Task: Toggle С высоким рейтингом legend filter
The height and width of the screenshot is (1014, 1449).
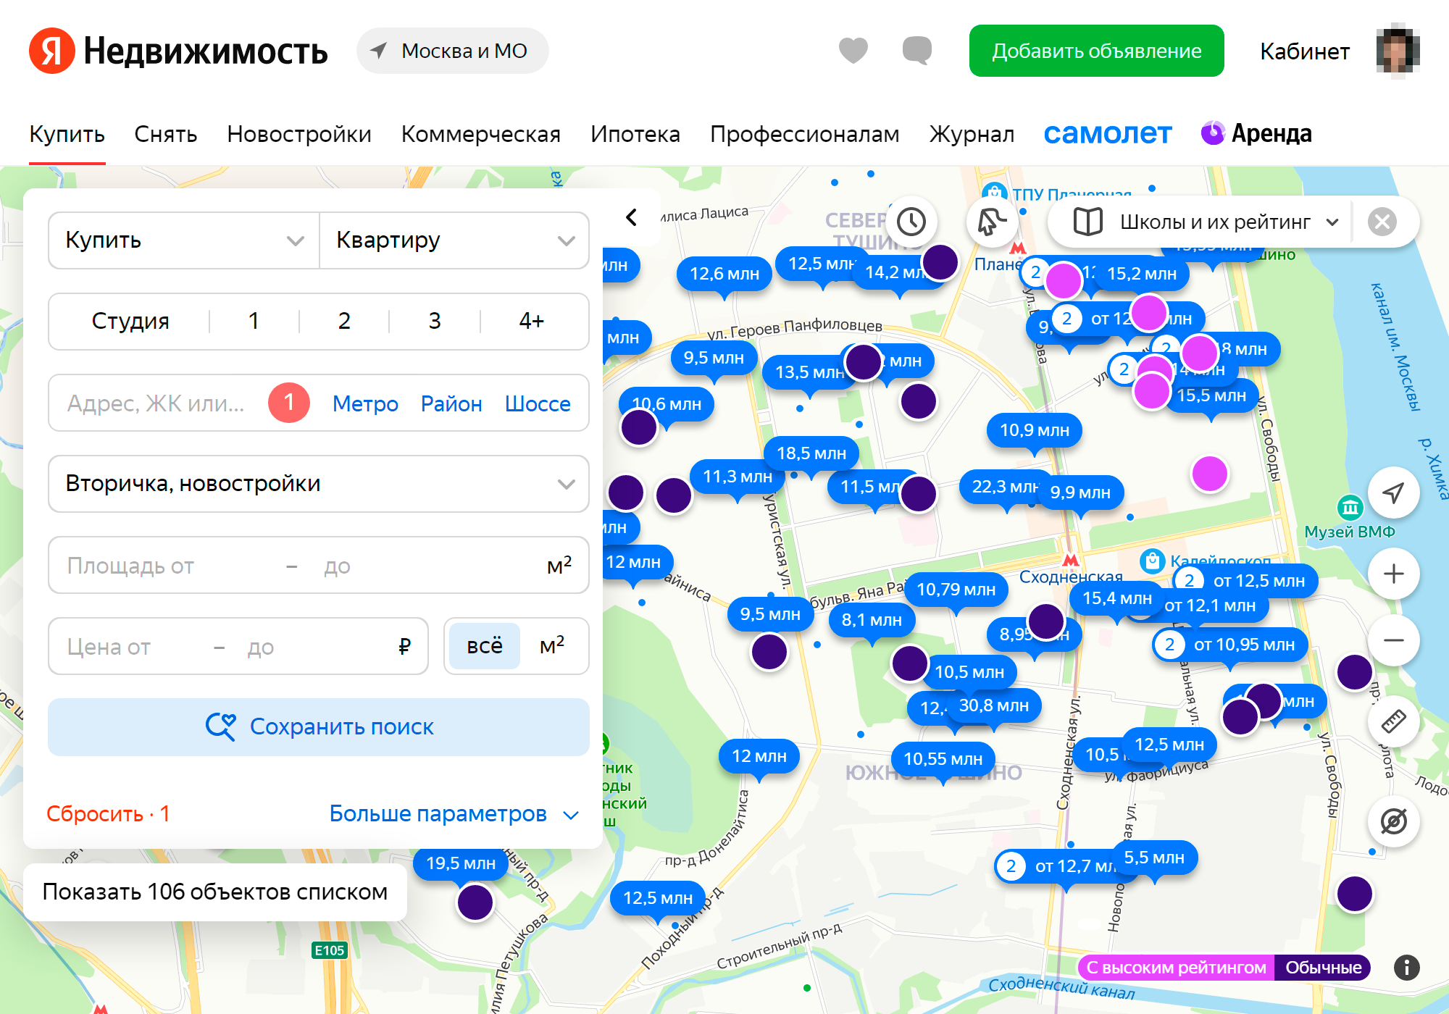Action: click(1176, 968)
